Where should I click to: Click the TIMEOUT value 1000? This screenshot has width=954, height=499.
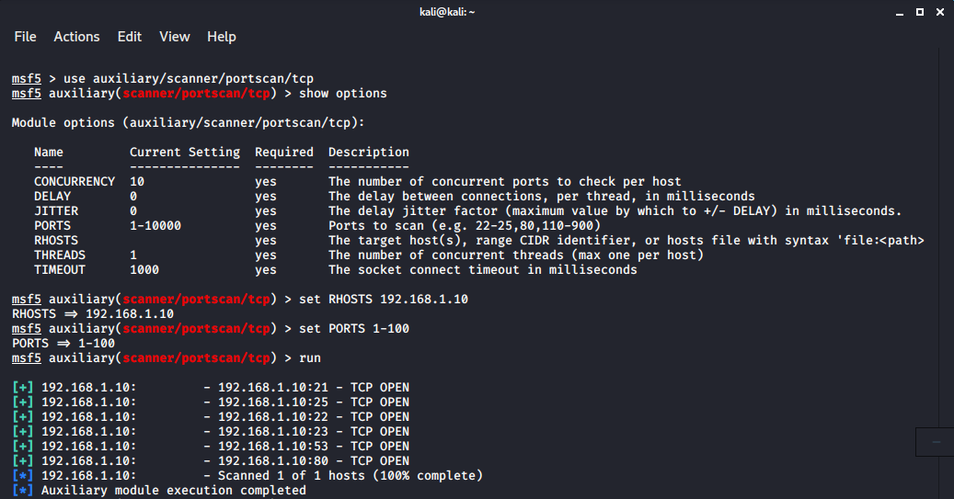(x=144, y=269)
